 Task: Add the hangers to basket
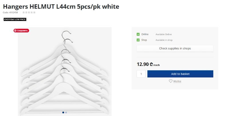click(x=180, y=74)
